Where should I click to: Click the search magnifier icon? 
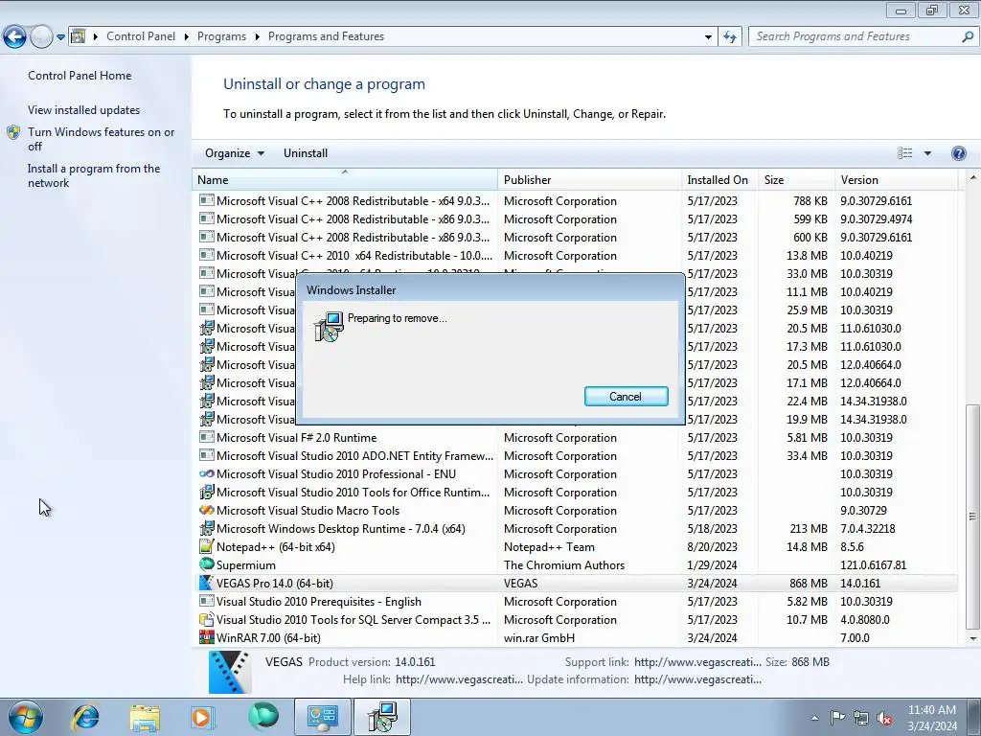click(968, 36)
